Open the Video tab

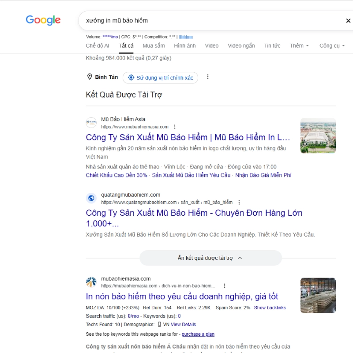(211, 46)
